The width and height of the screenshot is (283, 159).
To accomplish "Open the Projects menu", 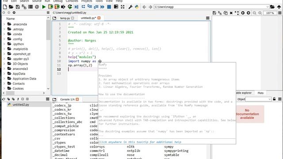I will (x=87, y=1).
